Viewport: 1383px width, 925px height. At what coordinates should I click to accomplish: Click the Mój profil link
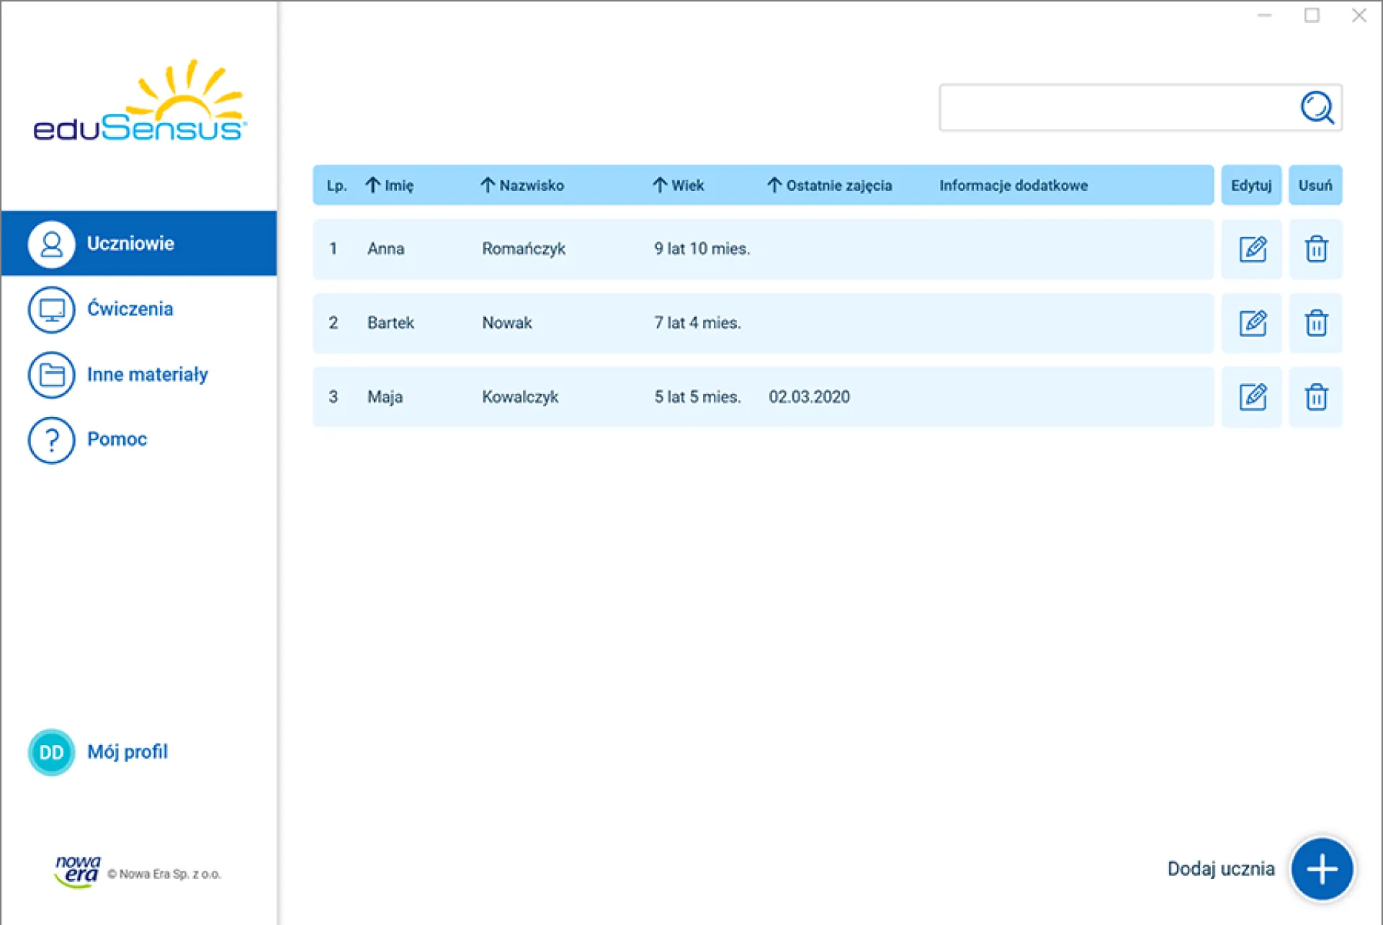(x=127, y=752)
